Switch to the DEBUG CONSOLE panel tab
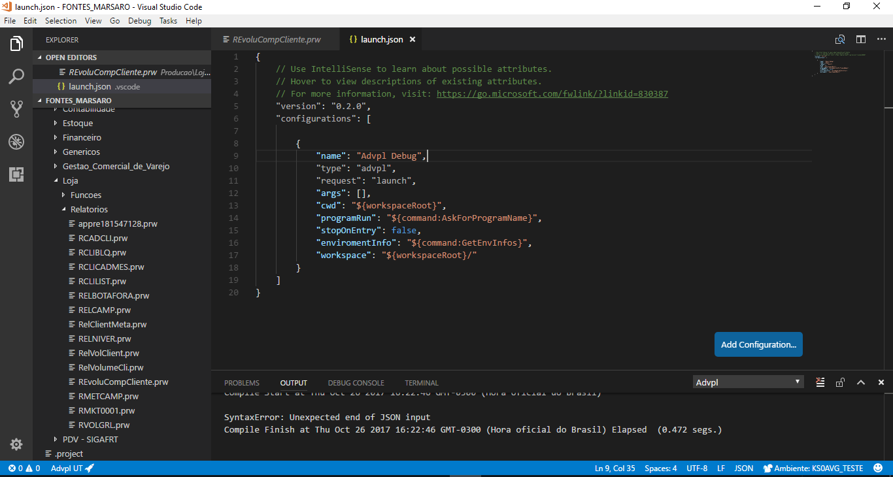This screenshot has width=893, height=477. click(x=356, y=383)
